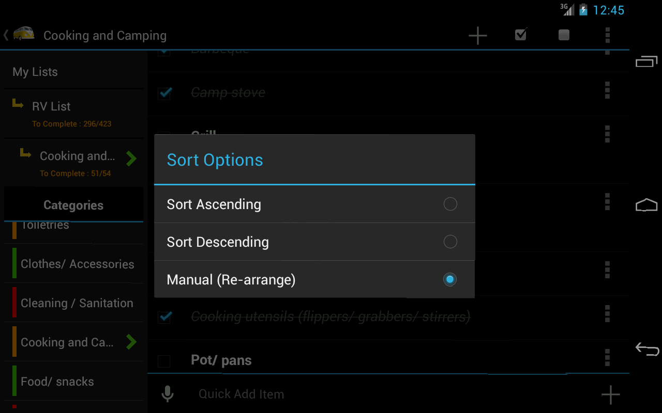Select the Sort Ascending radio button
This screenshot has height=413, width=662.
(x=450, y=204)
